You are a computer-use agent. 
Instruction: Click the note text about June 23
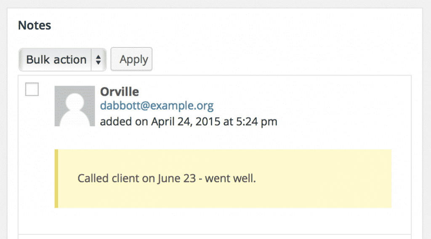tap(167, 178)
